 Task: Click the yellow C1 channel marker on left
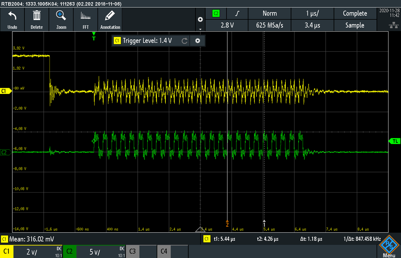coord(5,91)
